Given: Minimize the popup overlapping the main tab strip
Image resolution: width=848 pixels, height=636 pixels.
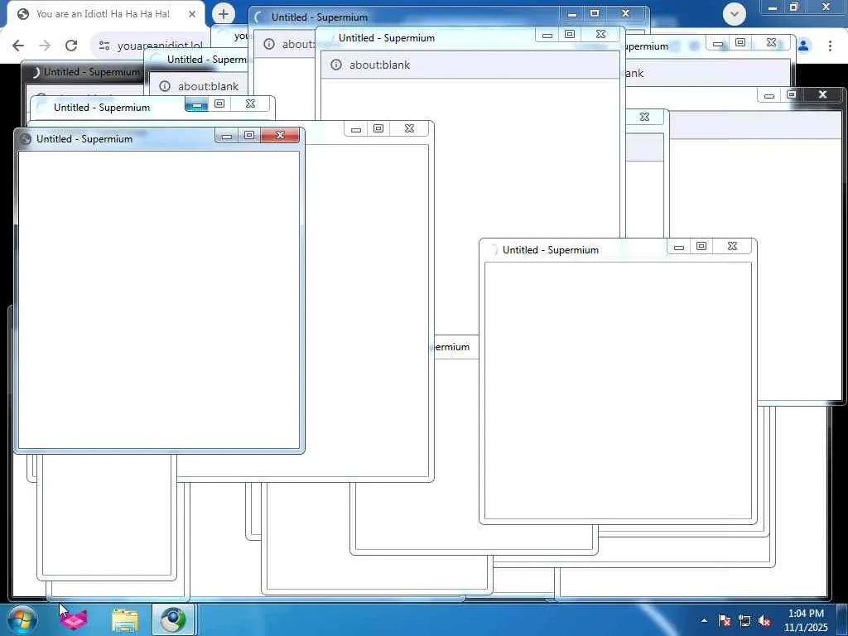Looking at the screenshot, I should click(572, 13).
